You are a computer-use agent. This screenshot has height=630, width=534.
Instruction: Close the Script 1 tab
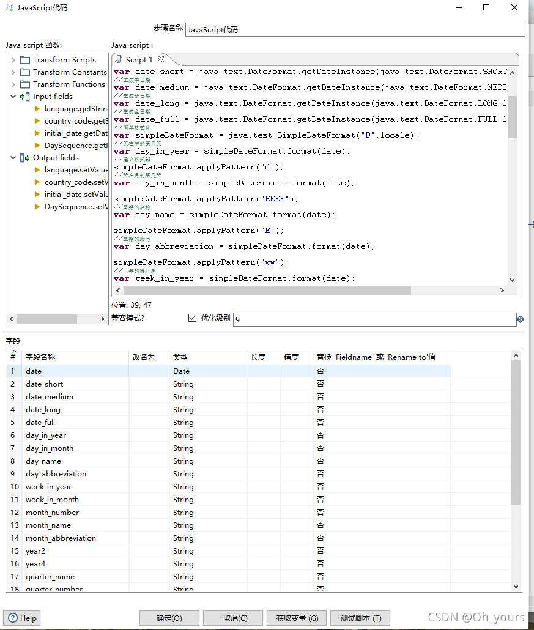tap(161, 59)
